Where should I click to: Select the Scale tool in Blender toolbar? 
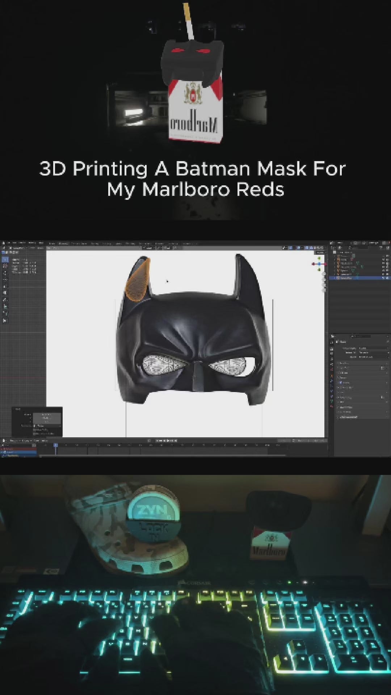click(x=5, y=286)
